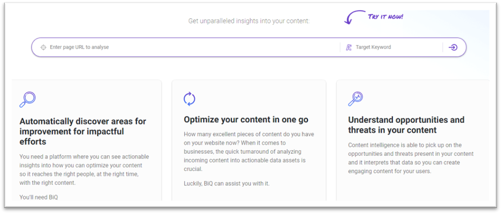The height and width of the screenshot is (214, 502).
Task: Click the Target Keyword input field
Action: click(398, 47)
